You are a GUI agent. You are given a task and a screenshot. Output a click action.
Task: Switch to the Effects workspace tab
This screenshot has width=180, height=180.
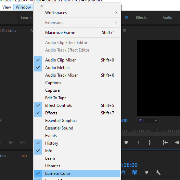(141, 18)
